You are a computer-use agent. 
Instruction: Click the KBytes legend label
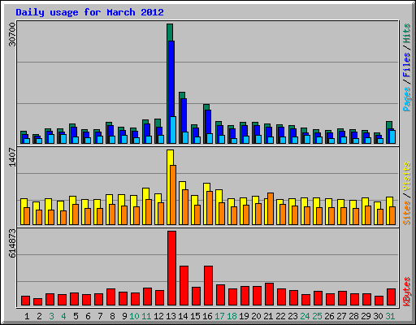[406, 292]
